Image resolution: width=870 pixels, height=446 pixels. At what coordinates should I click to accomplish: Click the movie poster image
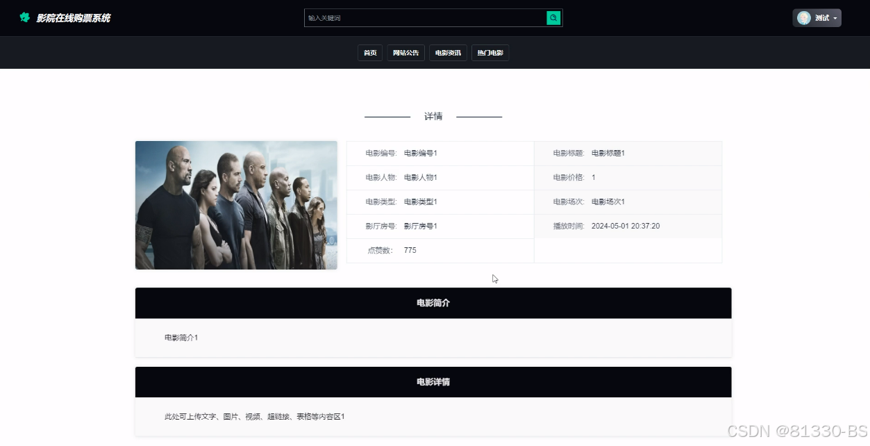[236, 205]
